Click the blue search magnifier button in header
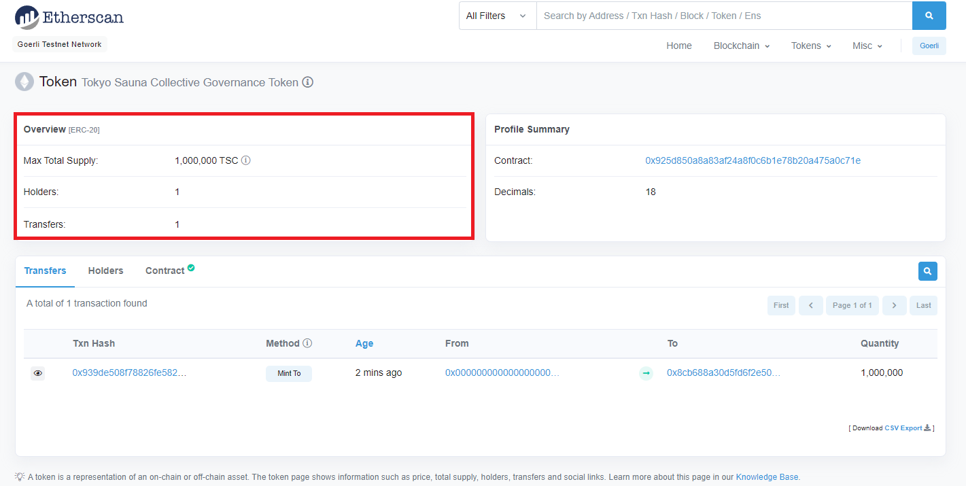The height and width of the screenshot is (486, 966). (x=929, y=16)
